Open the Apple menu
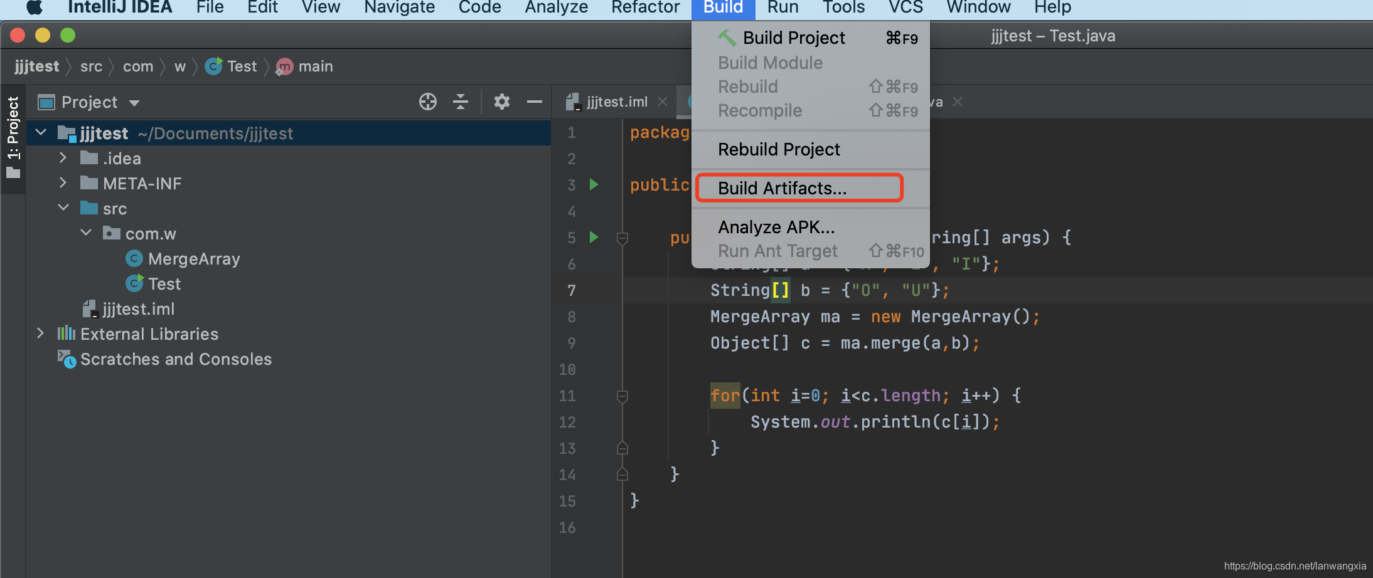The image size is (1373, 578). [35, 7]
